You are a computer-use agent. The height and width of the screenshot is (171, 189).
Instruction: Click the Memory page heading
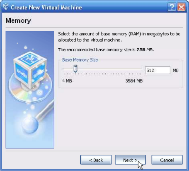pyautogui.click(x=18, y=21)
